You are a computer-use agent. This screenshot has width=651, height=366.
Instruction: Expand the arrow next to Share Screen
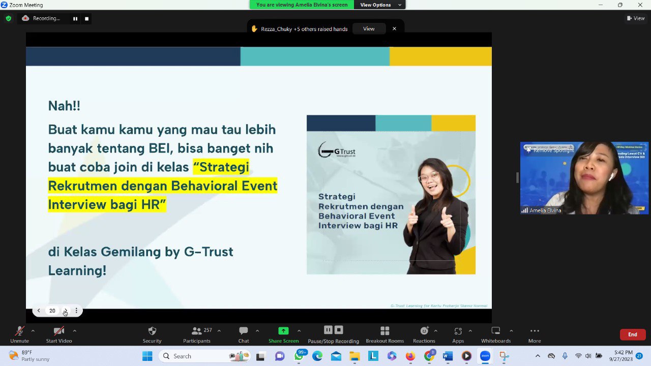click(x=299, y=331)
